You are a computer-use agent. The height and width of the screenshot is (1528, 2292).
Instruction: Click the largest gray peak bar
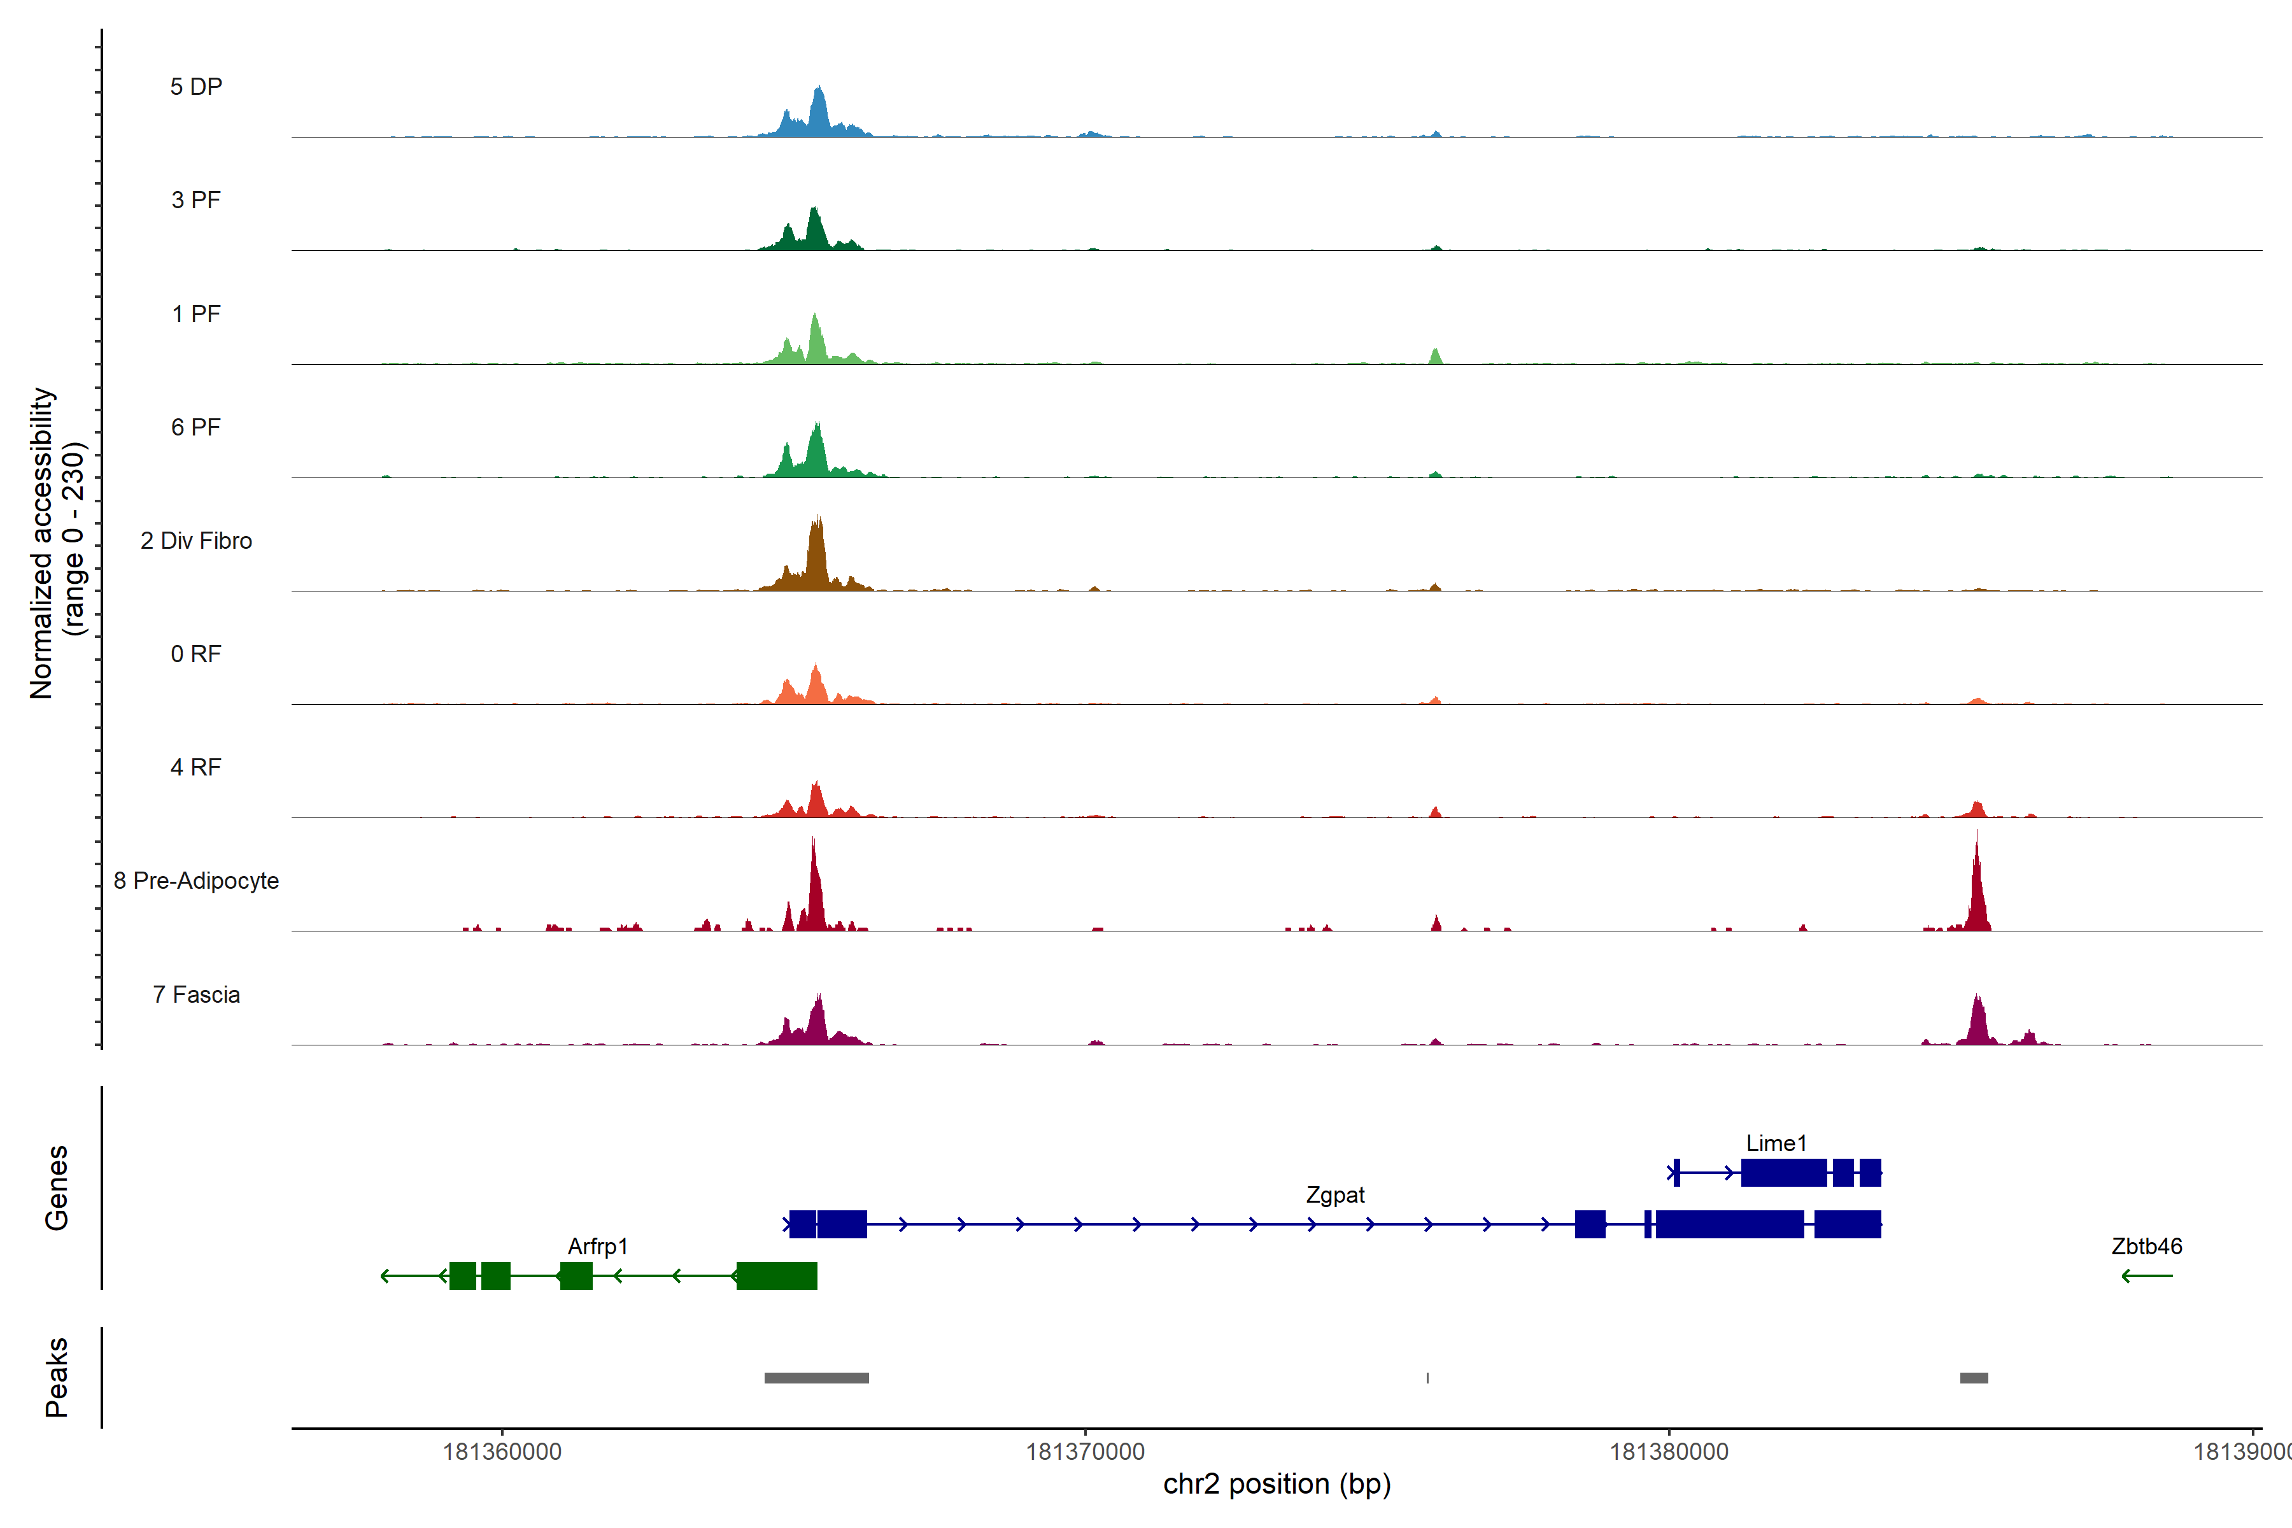click(x=817, y=1378)
